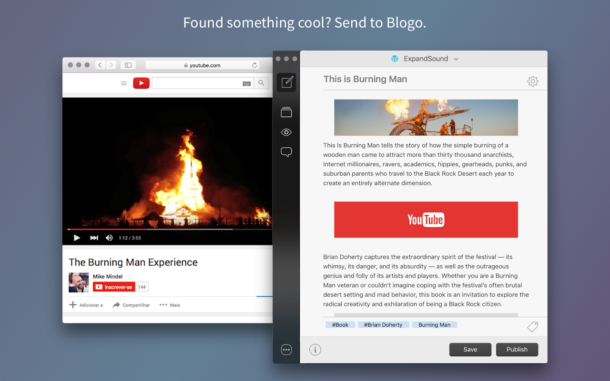Image resolution: width=610 pixels, height=381 pixels.
Task: Open the Mike Mindel channel link
Action: click(x=108, y=276)
